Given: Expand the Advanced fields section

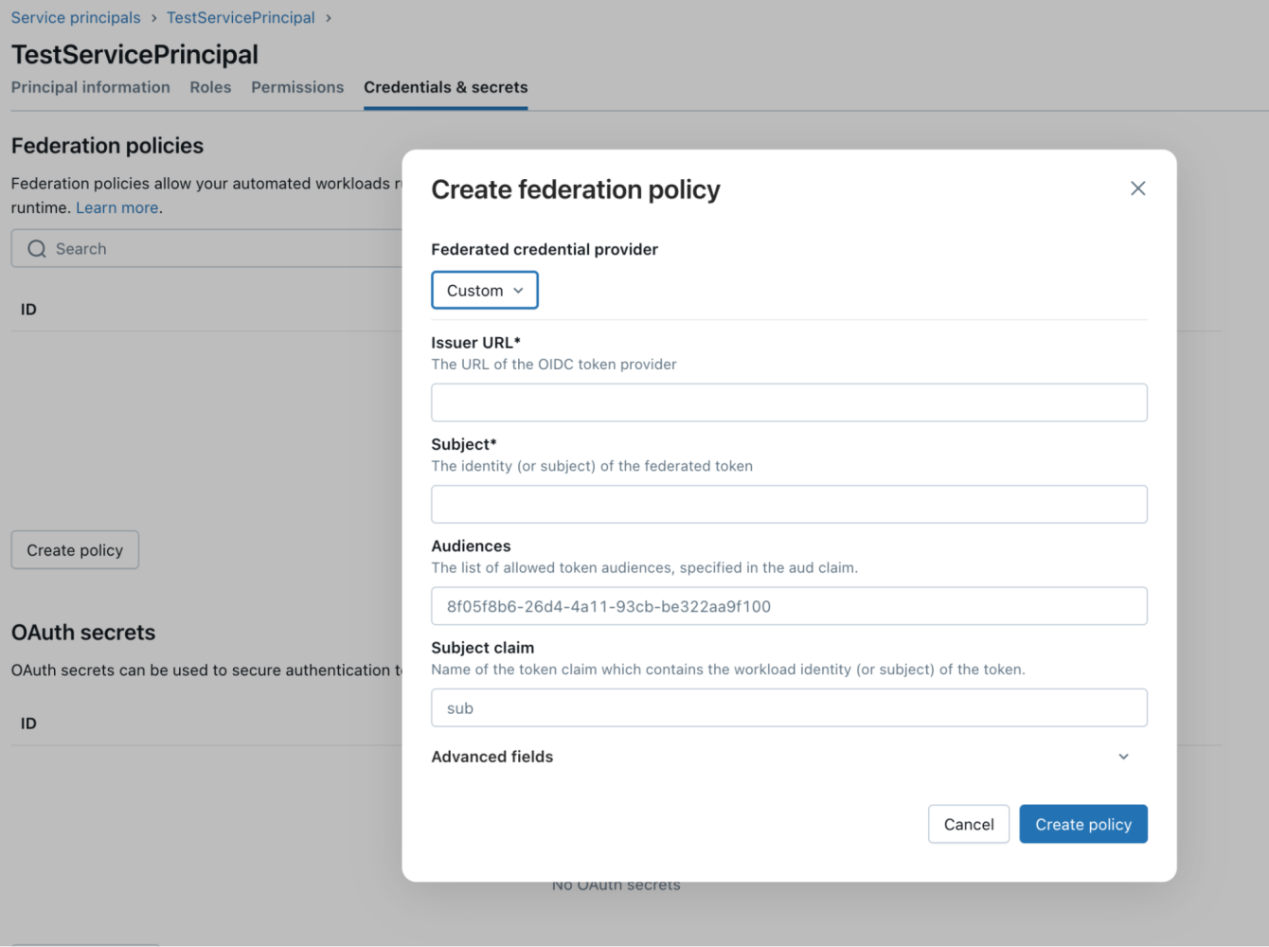Looking at the screenshot, I should point(1123,757).
